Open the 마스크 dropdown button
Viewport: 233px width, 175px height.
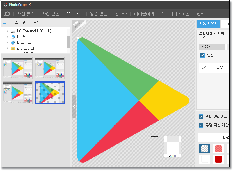click(213, 138)
